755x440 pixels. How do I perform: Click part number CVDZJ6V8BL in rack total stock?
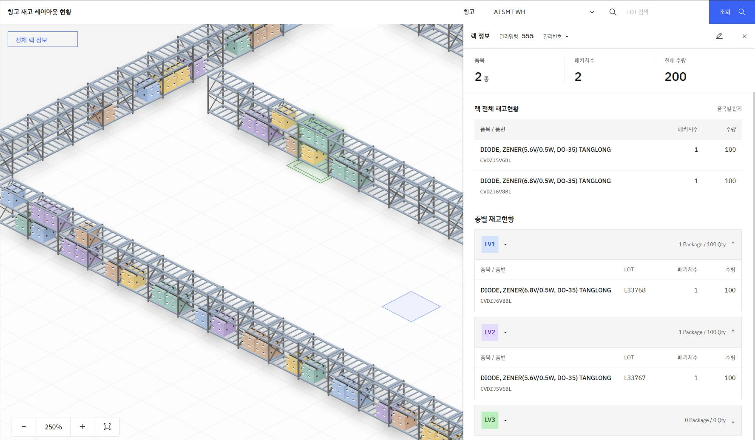(496, 192)
